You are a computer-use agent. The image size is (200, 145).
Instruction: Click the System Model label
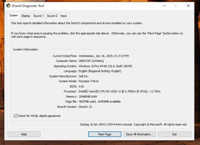68,81
